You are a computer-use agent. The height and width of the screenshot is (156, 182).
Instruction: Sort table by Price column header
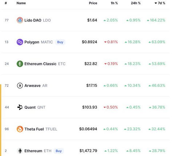coord(93,3)
